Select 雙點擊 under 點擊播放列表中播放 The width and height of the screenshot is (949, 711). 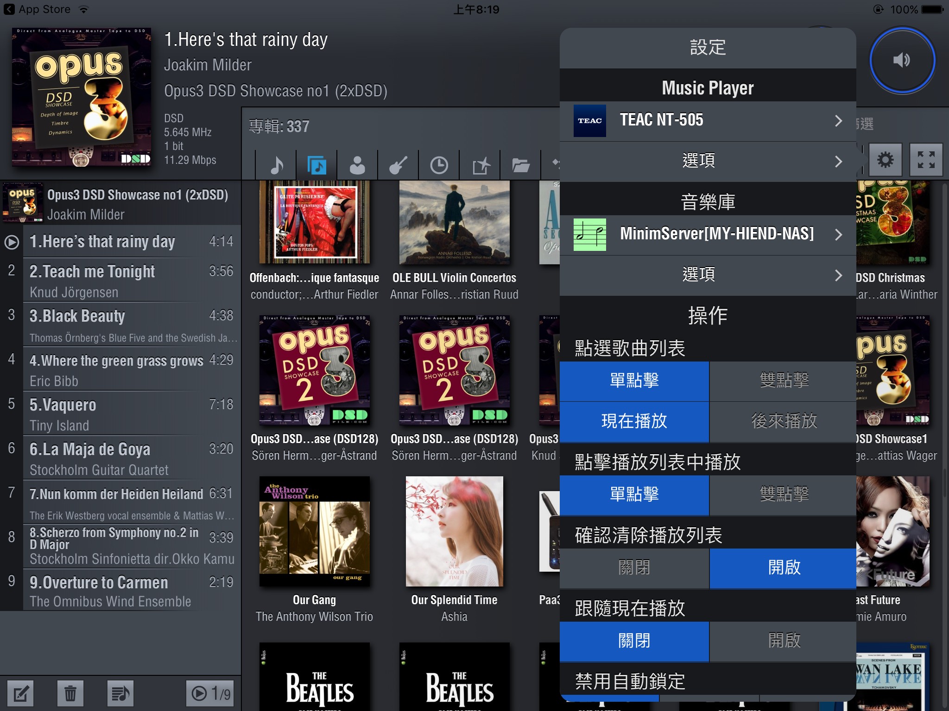tap(783, 495)
